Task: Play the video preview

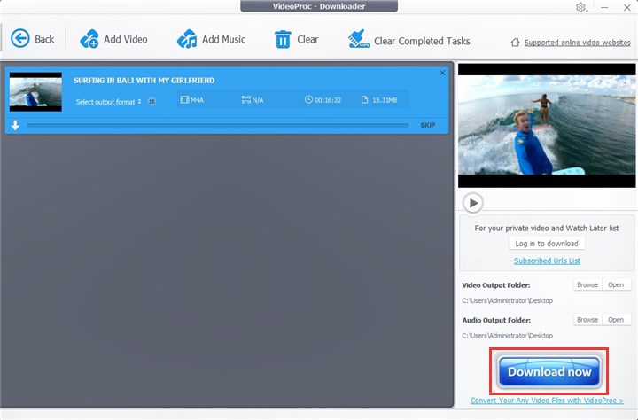Action: (x=473, y=203)
